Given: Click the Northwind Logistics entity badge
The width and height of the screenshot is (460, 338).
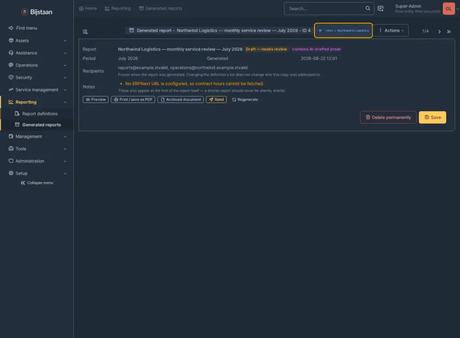Looking at the screenshot, I should pyautogui.click(x=343, y=31).
